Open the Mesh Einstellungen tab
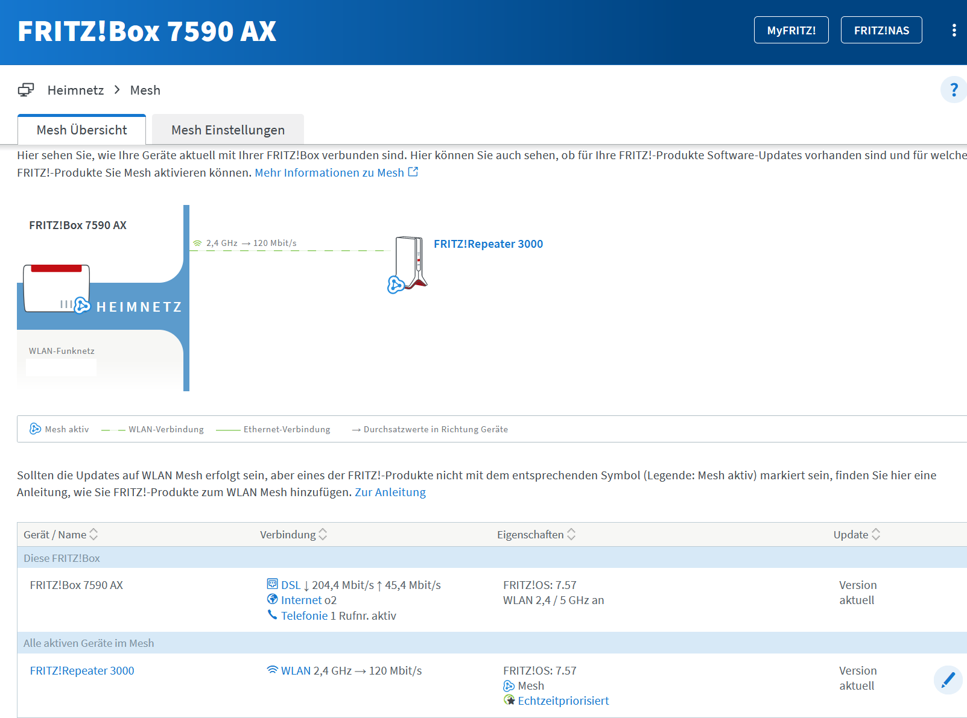The width and height of the screenshot is (967, 718). pyautogui.click(x=228, y=130)
